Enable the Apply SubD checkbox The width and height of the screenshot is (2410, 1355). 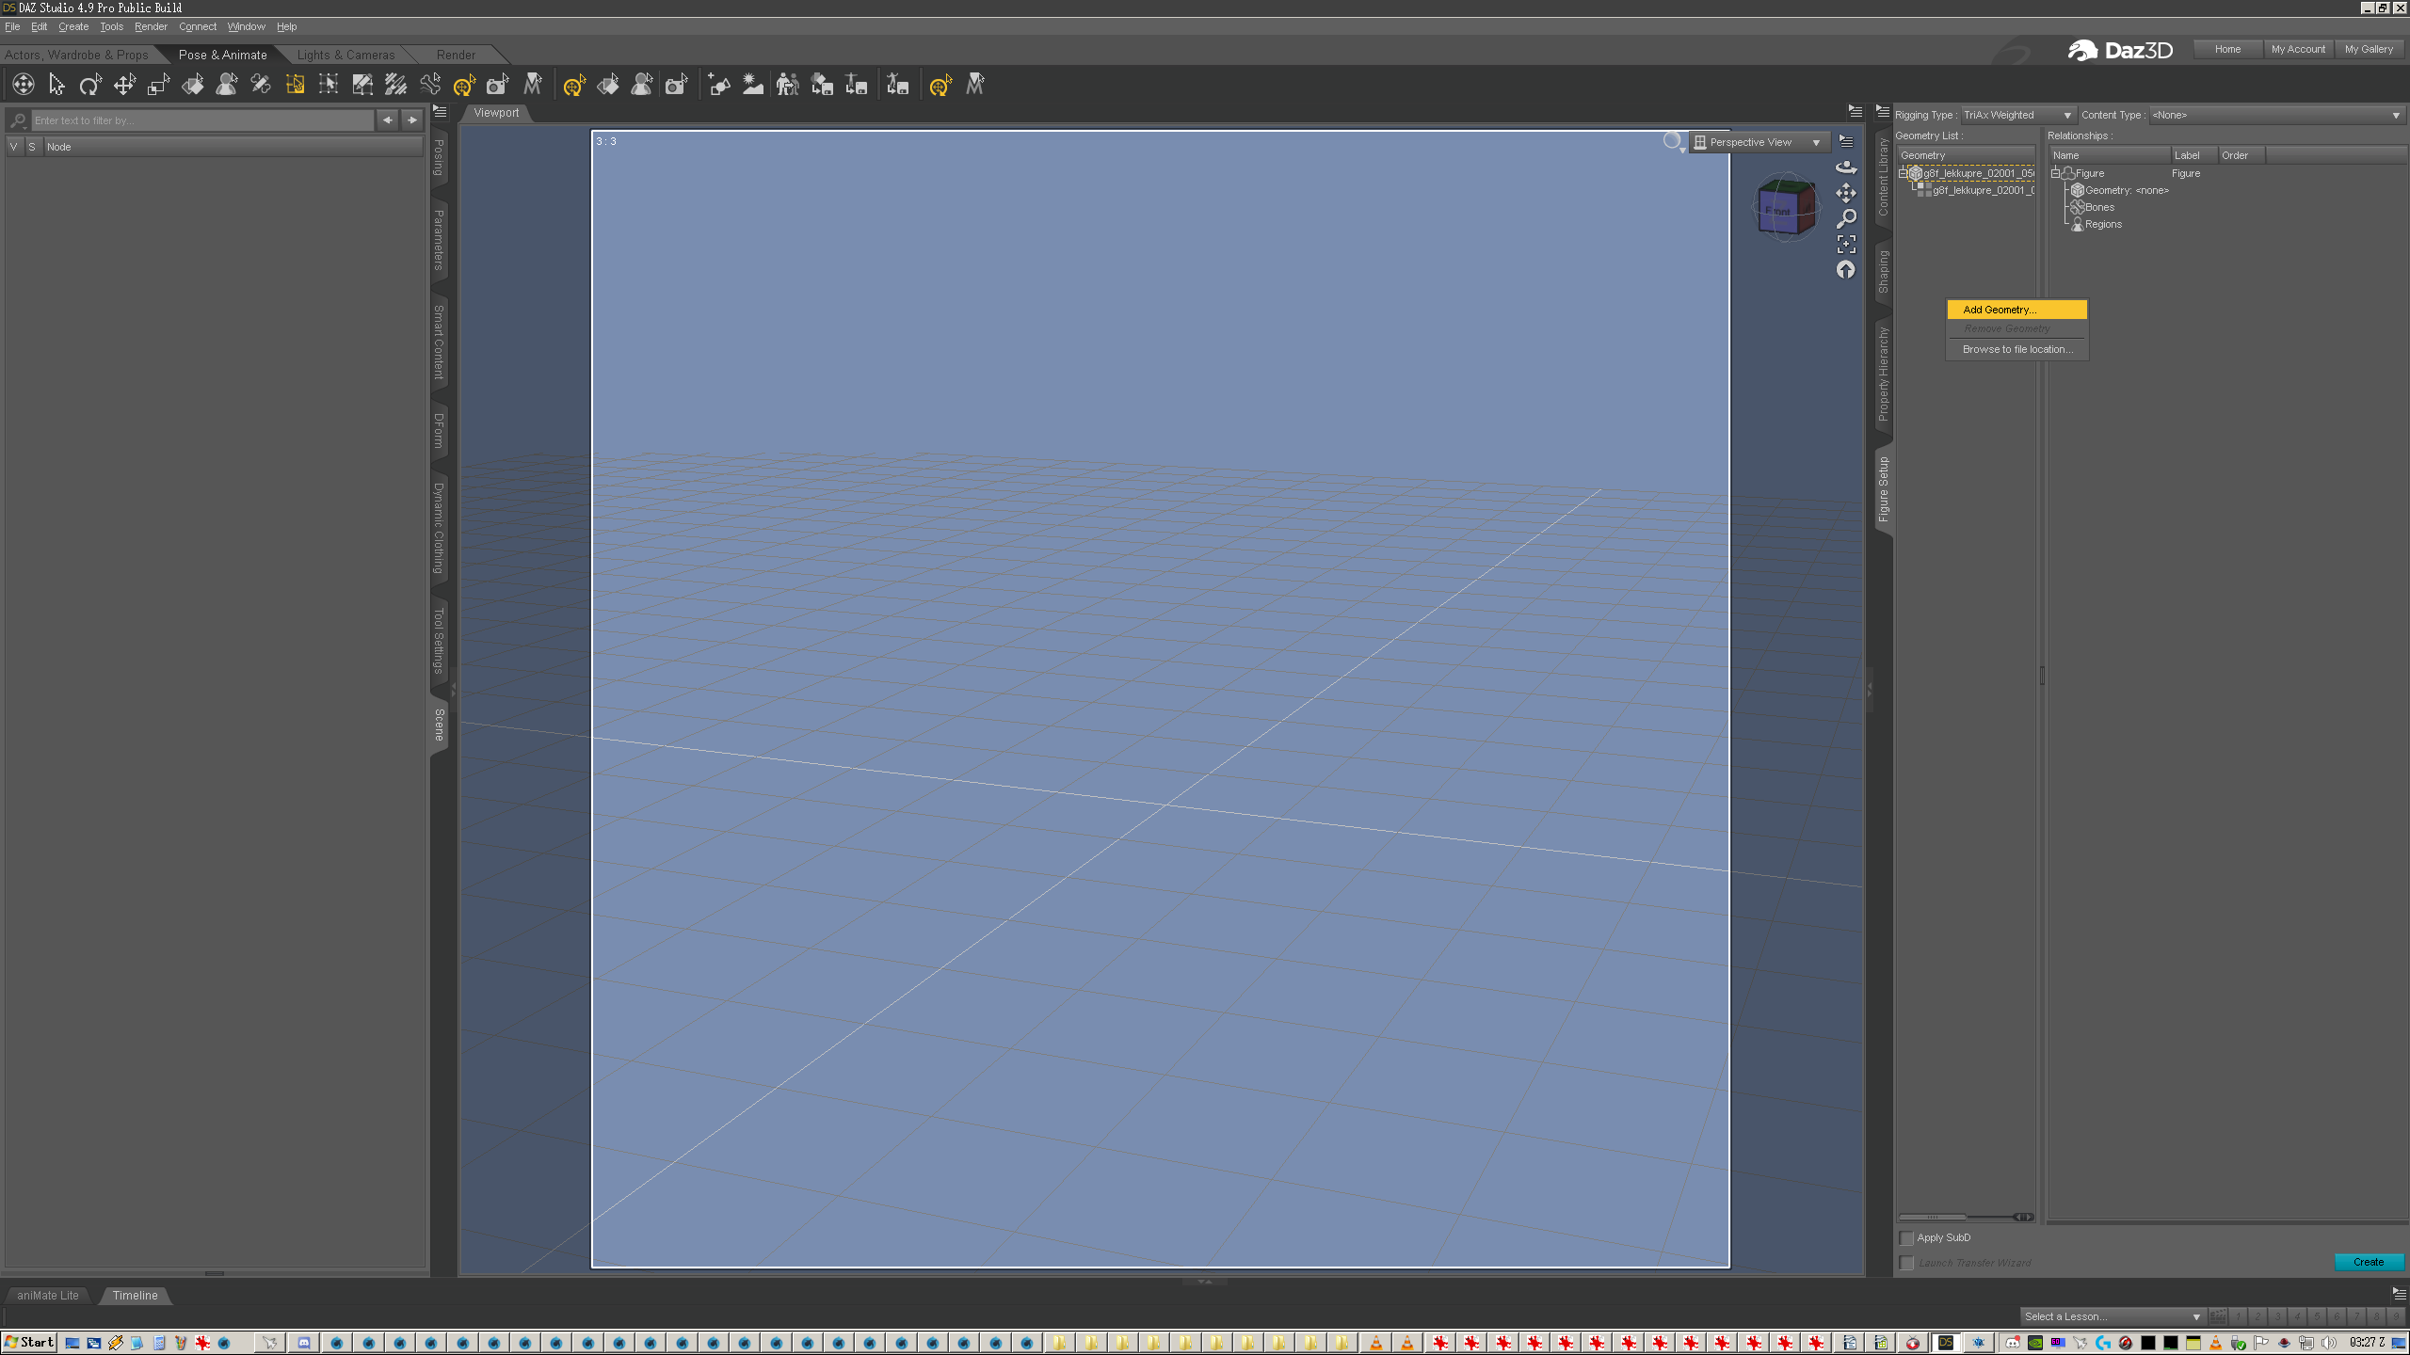[x=1907, y=1237]
